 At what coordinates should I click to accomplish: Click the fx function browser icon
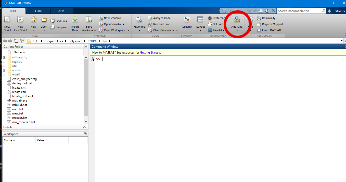point(93,59)
